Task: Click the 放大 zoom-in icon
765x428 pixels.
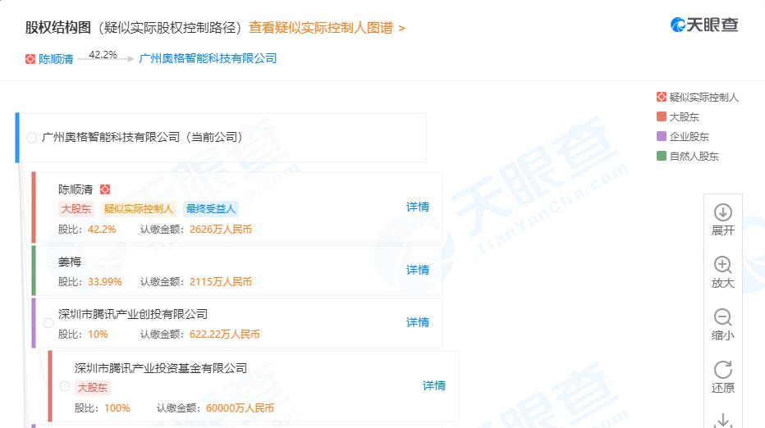Action: [x=722, y=265]
